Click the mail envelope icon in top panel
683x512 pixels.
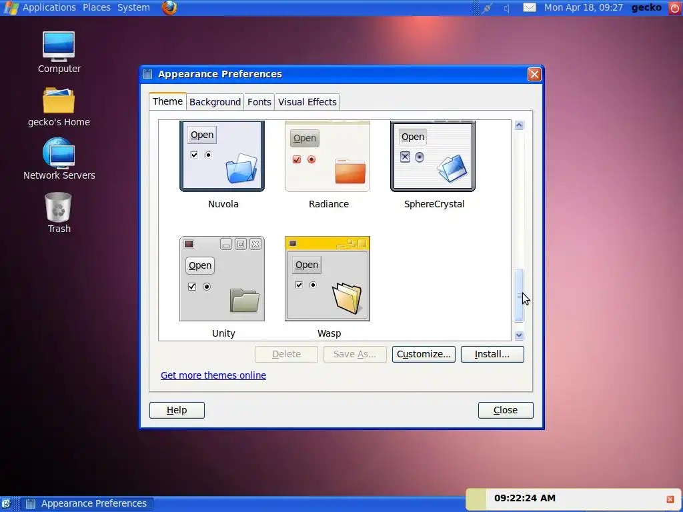pos(529,7)
